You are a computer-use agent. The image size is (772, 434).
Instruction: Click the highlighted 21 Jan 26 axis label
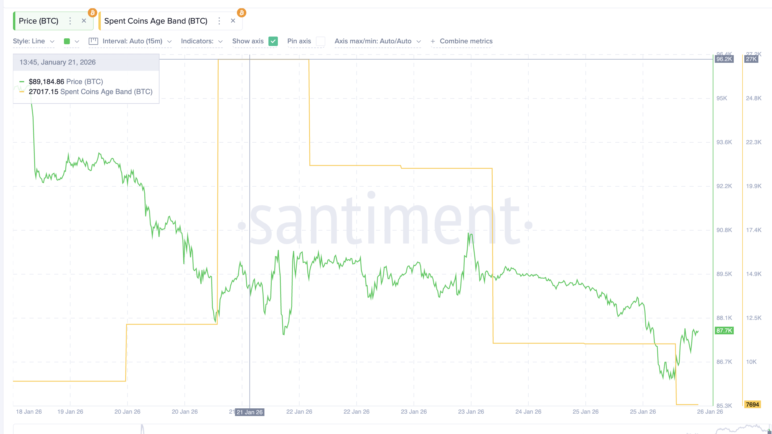[x=250, y=412]
